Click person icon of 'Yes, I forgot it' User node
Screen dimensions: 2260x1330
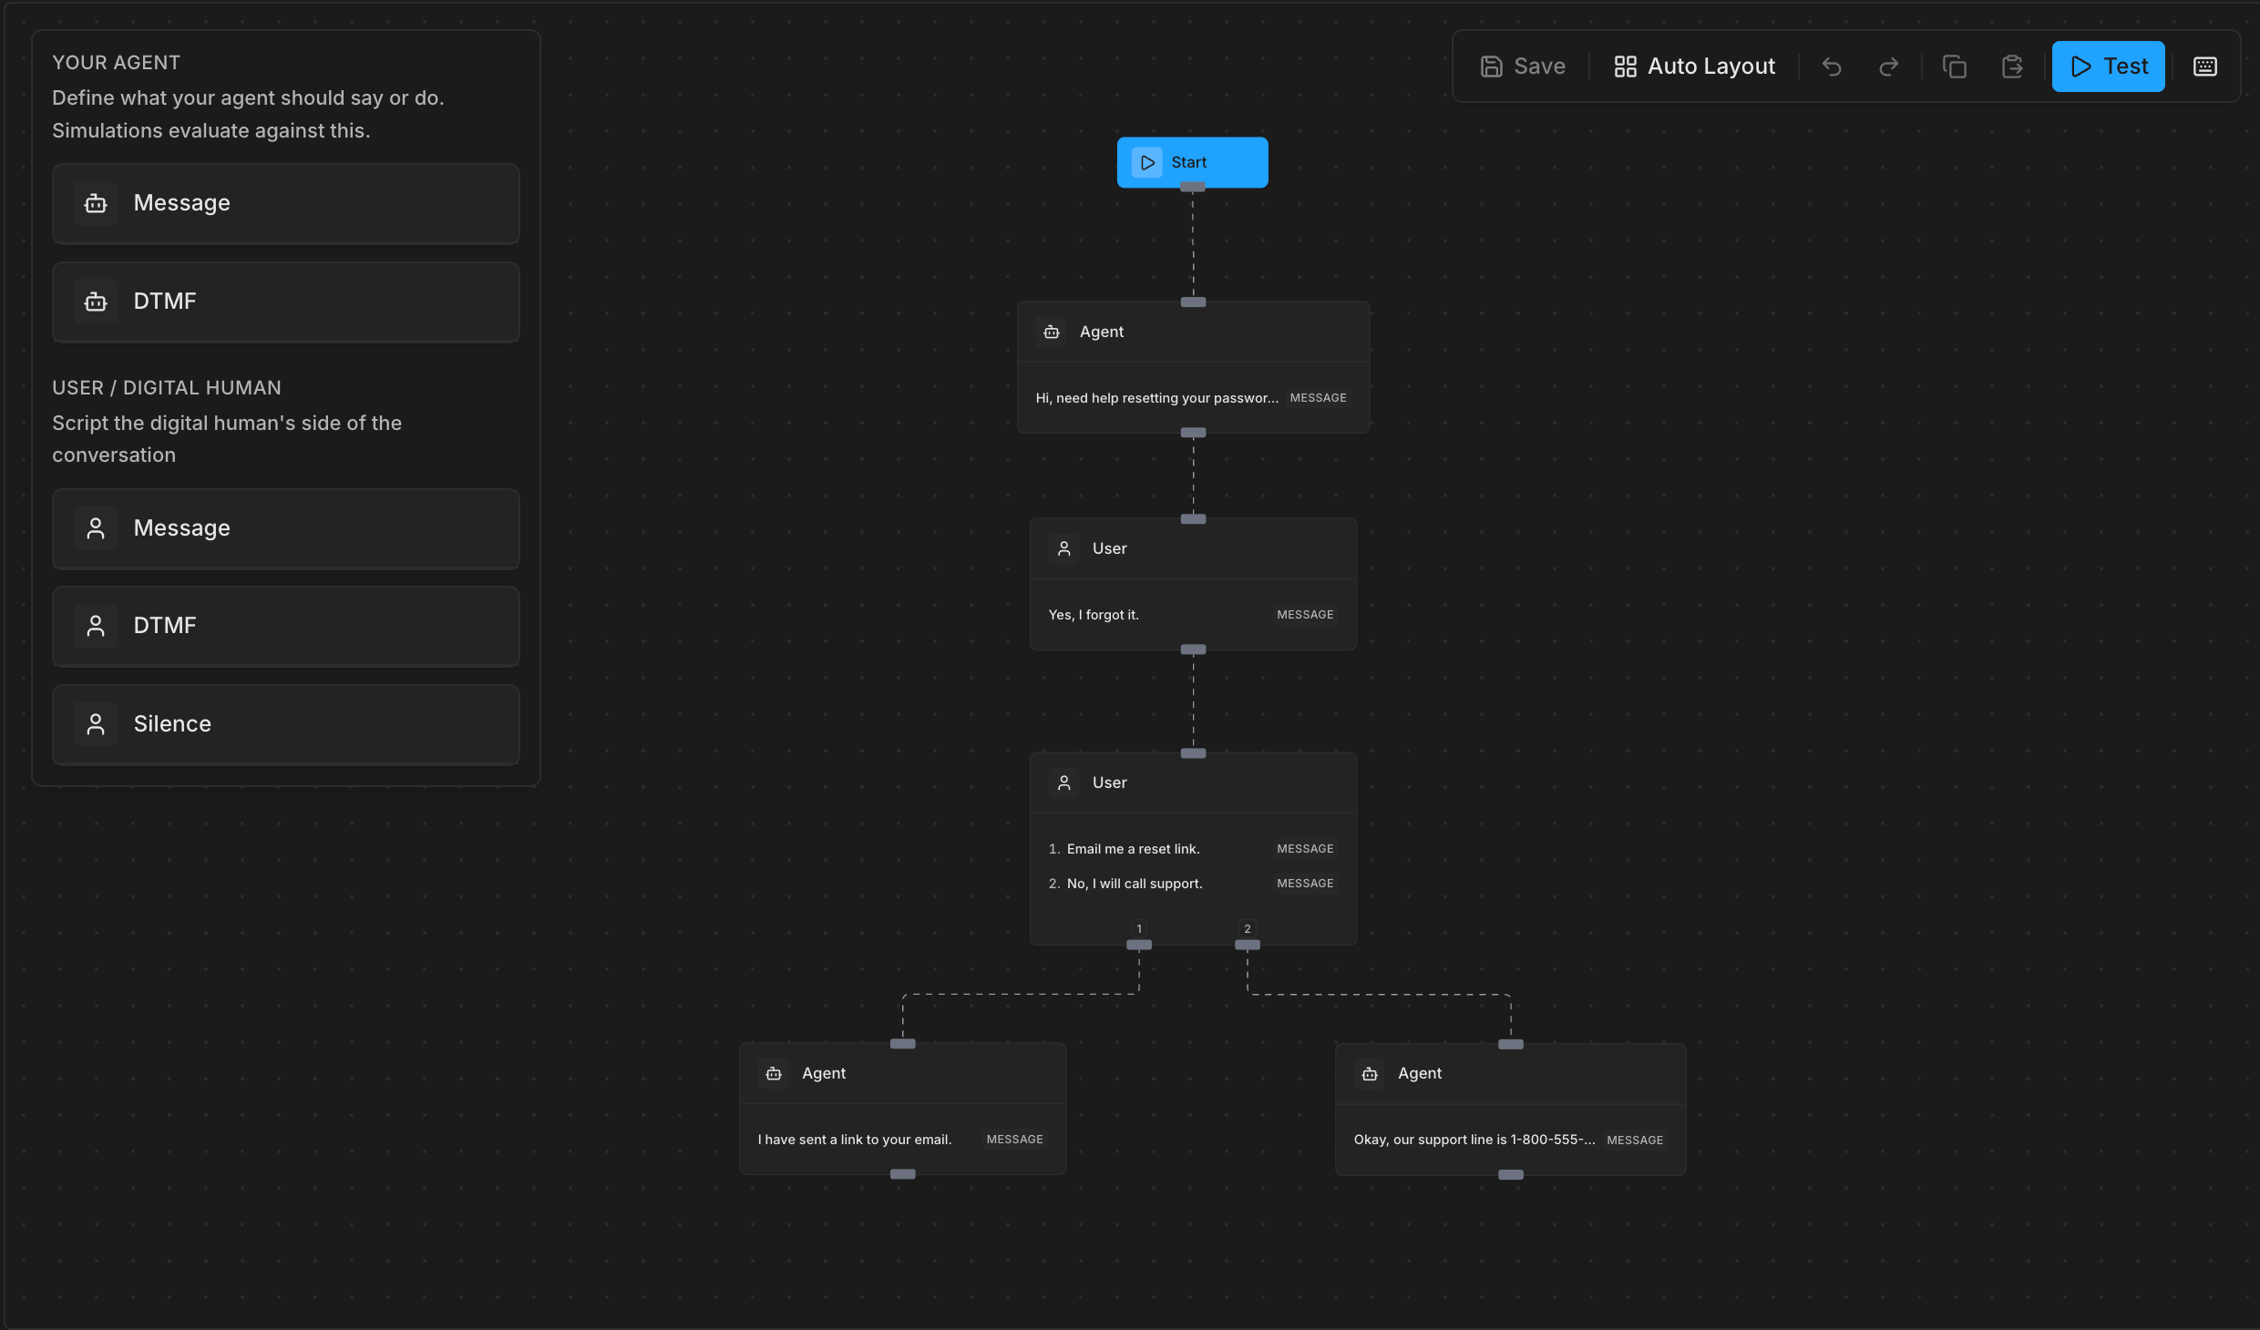click(x=1064, y=548)
